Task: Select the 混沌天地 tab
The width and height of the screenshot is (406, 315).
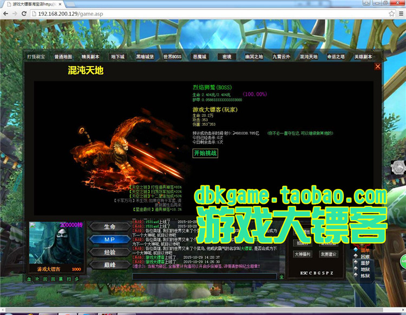Action: 309,56
